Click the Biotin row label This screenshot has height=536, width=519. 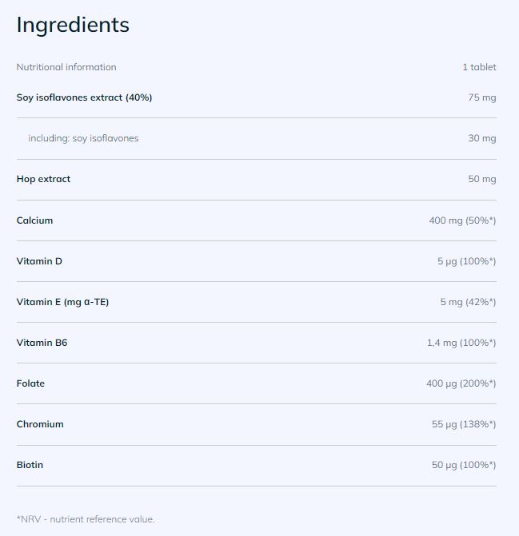[x=30, y=465]
